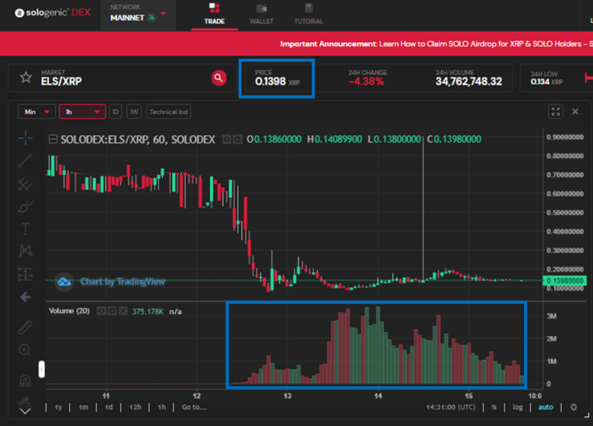This screenshot has height=426, width=593.
Task: Select the brush drawing tool
Action: (25, 206)
